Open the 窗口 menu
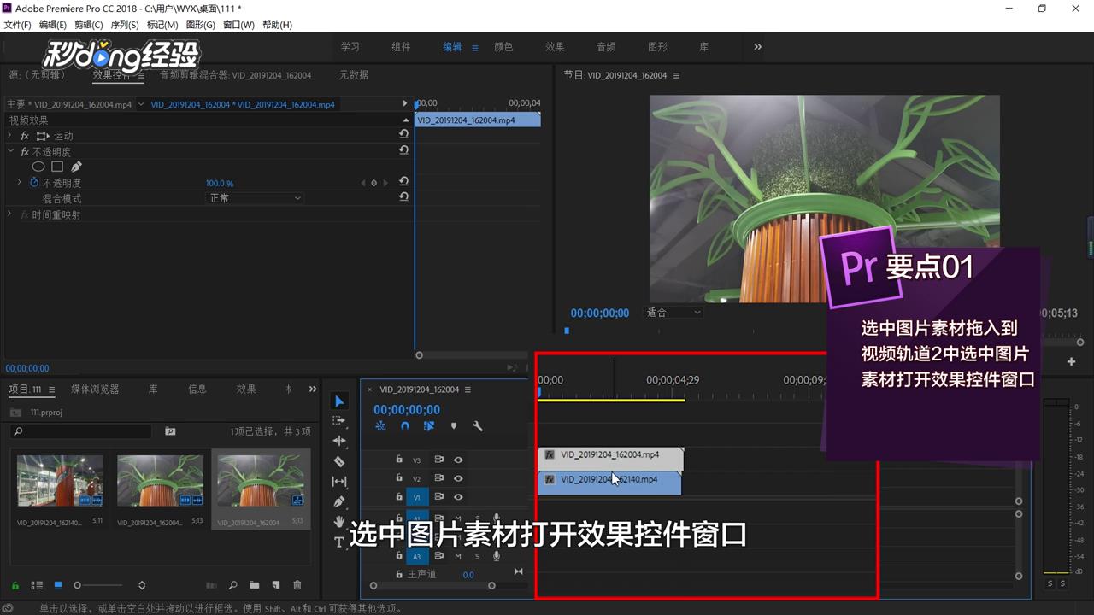Screen dimensions: 1094x615 point(238,25)
